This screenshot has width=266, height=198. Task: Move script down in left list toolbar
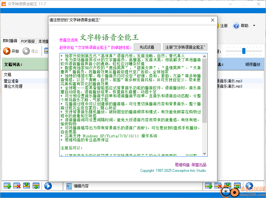pos(36,186)
